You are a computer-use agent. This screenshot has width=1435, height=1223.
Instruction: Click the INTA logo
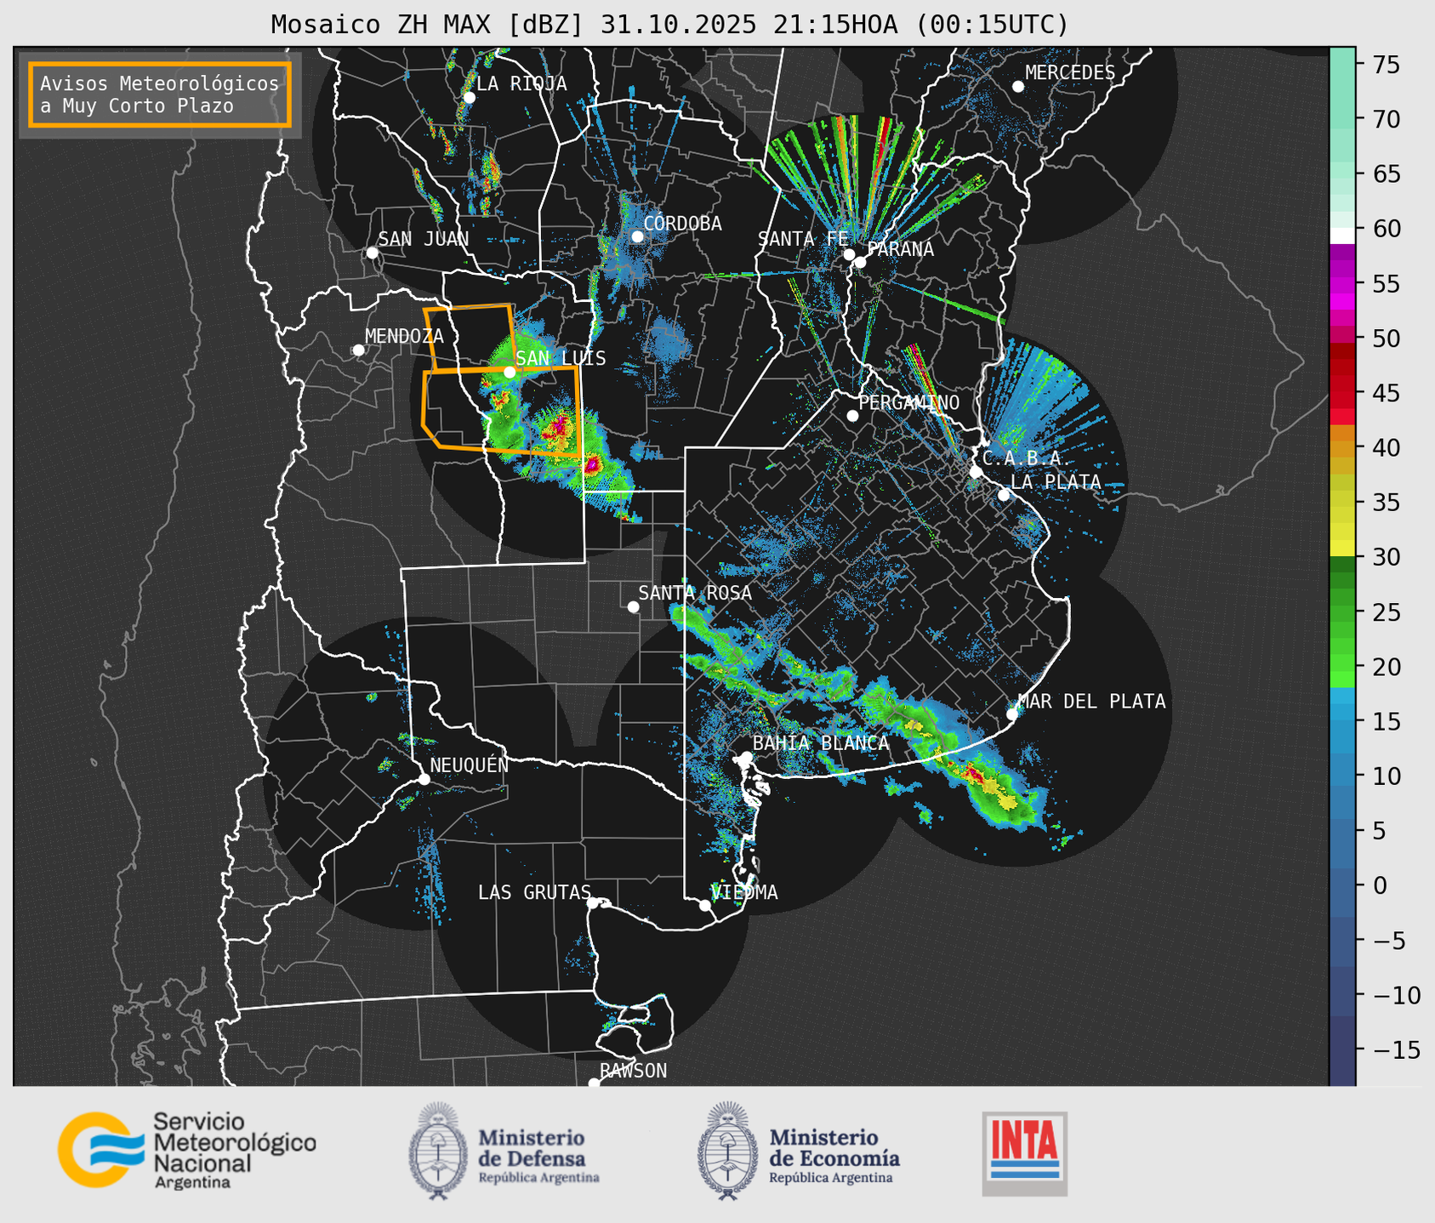1024,1152
